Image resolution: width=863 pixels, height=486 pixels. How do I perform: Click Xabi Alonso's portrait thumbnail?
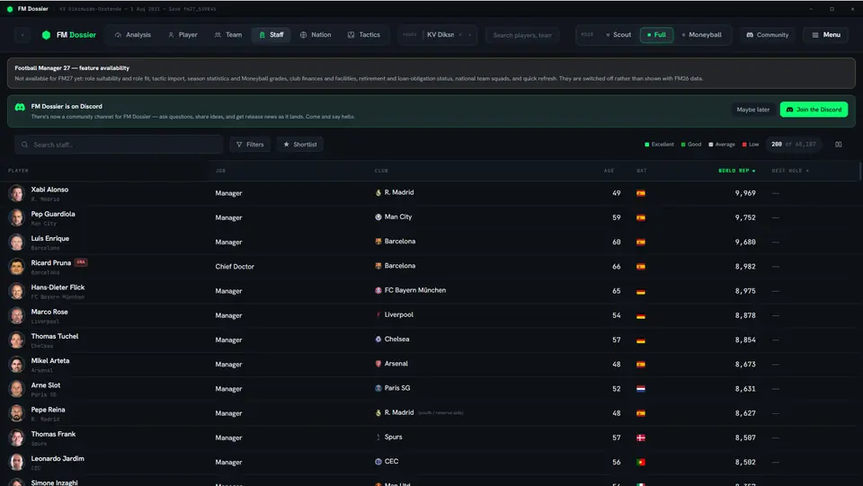tap(16, 193)
